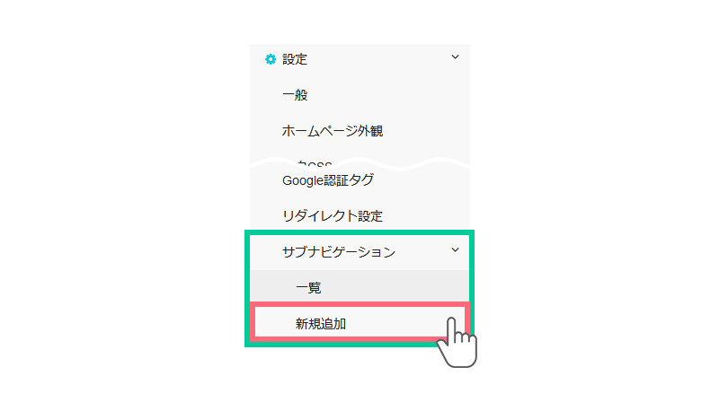Click the blue gear icon beside 設定
The width and height of the screenshot is (719, 402).
point(271,59)
